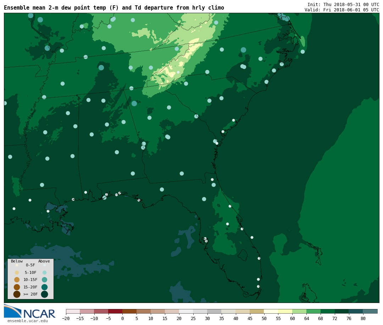Select the '10-15F' legend label
The height and width of the screenshot is (325, 383).
tap(30, 280)
